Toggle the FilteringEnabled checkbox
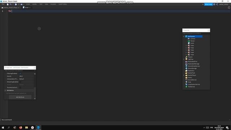This screenshot has height=130, width=231. 20,73
